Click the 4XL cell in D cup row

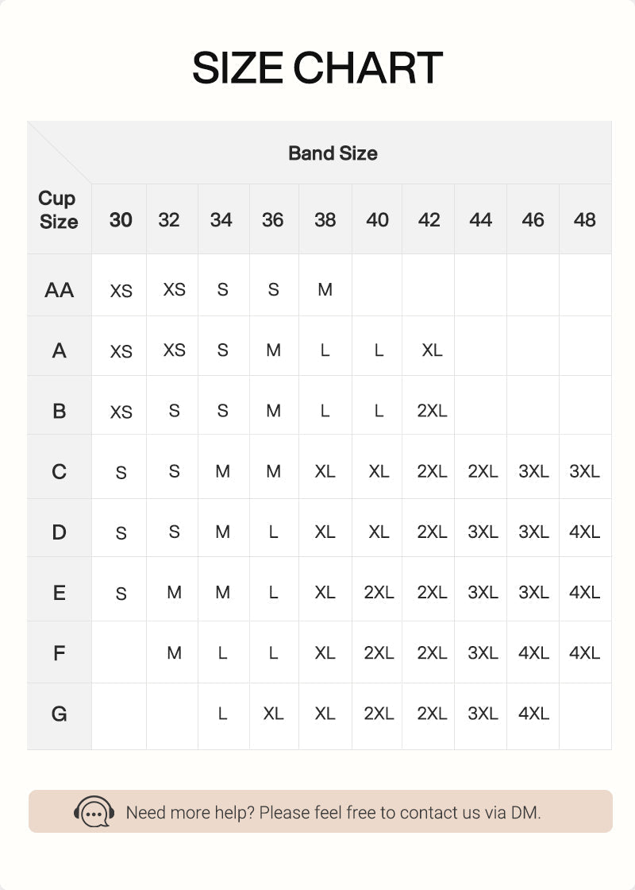pyautogui.click(x=584, y=532)
